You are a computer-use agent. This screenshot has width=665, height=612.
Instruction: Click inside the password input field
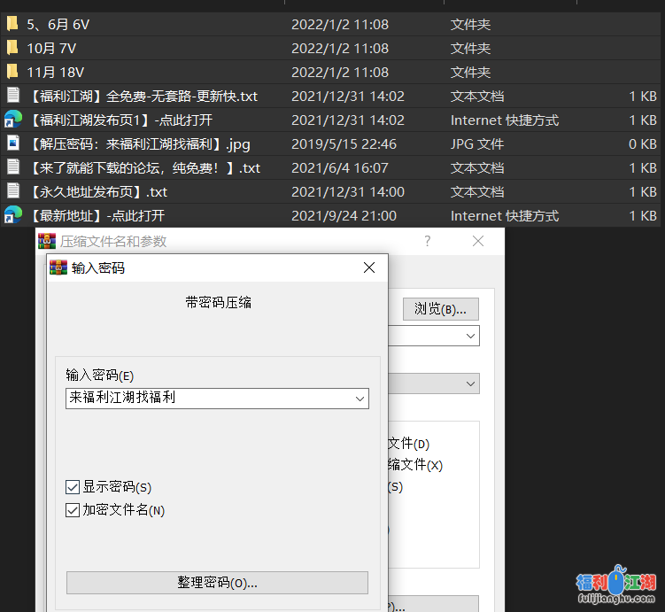[x=208, y=399]
